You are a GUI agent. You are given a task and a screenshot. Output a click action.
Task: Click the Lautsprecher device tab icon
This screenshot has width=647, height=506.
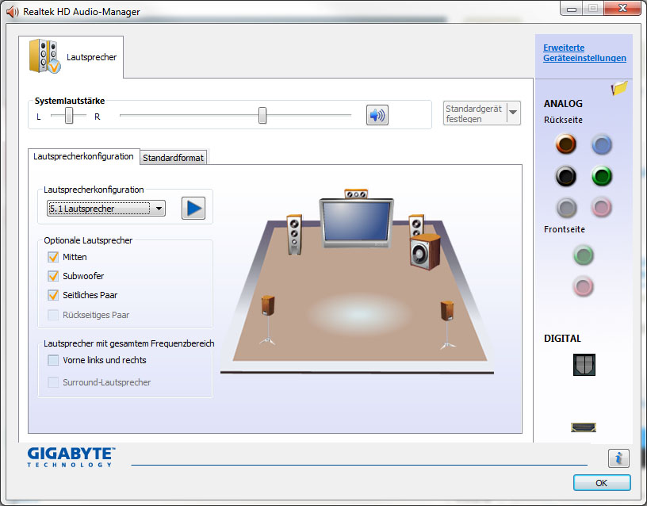(44, 56)
